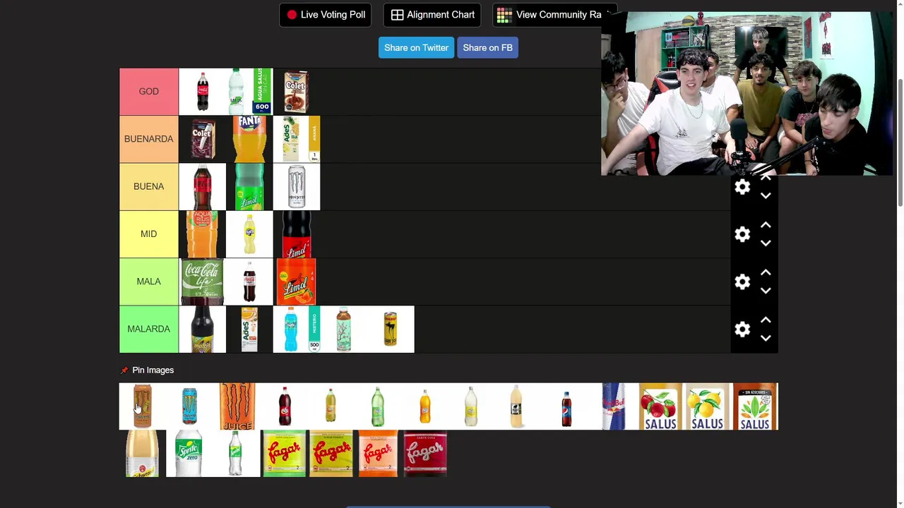
Task: Pick the blue Monster can from the image pool
Action: [x=189, y=406]
